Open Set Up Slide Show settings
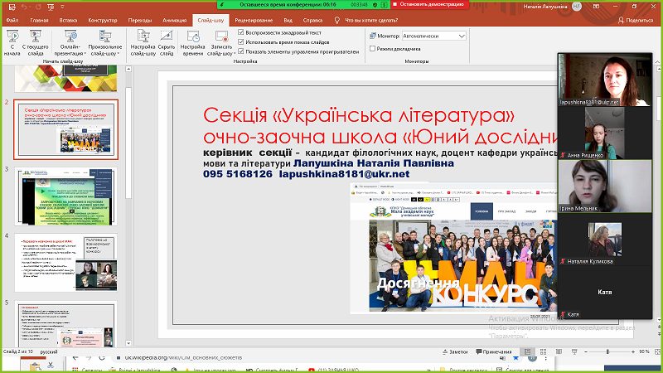 click(x=143, y=36)
